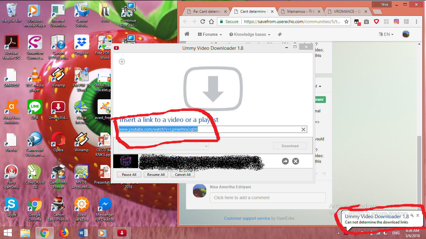This screenshot has height=239, width=426.
Task: Click forum home icon in UserEcho navbar
Action: click(x=187, y=34)
